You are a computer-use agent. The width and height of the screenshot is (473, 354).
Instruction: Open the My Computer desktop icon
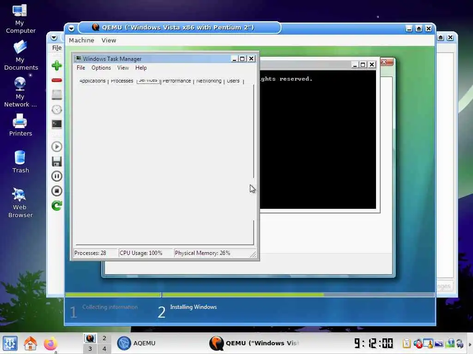pyautogui.click(x=20, y=18)
